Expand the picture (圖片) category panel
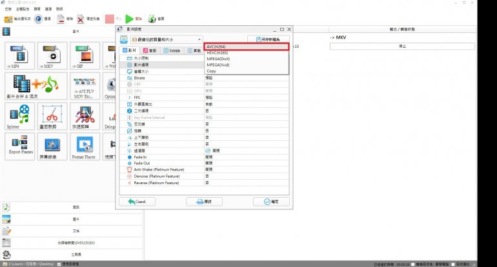497x267 pixels. (72, 219)
